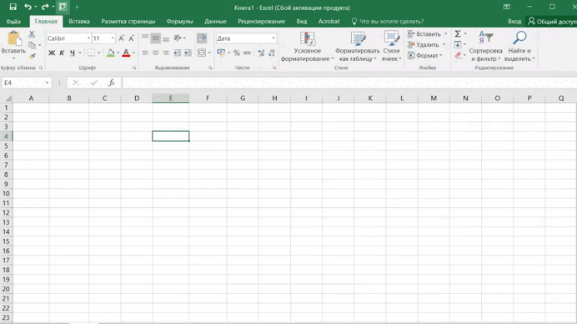Decrease decimal places
Image resolution: width=577 pixels, height=324 pixels.
[x=272, y=53]
